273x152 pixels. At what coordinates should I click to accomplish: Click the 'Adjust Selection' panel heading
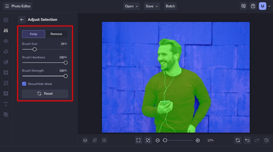click(x=43, y=19)
